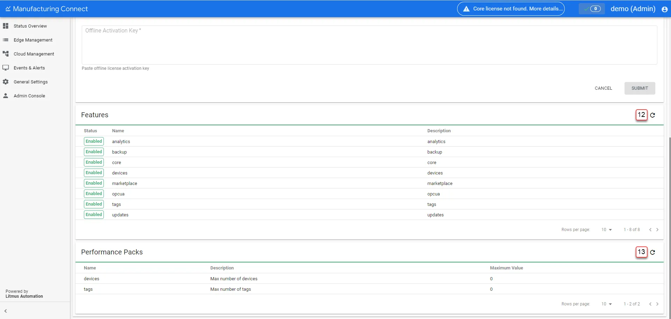Open the Core license not found details

(x=511, y=9)
